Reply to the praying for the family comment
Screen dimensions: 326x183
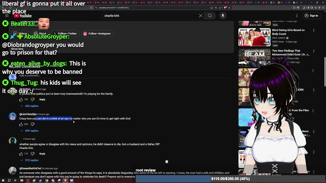tap(42, 100)
